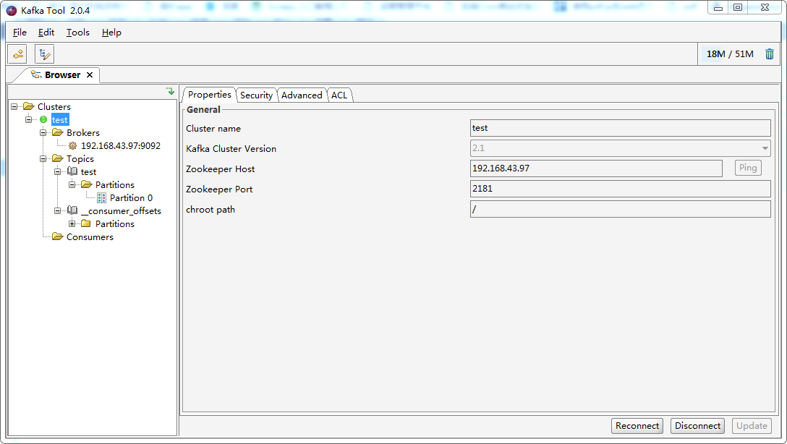The height and width of the screenshot is (444, 787).
Task: Select Partition 0 in tree
Action: click(131, 197)
